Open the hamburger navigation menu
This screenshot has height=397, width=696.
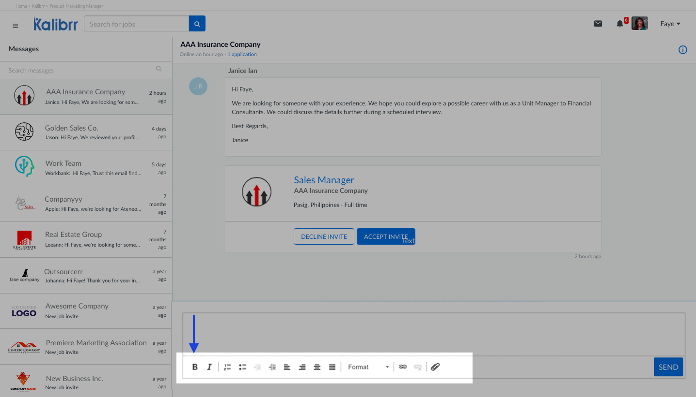16,26
